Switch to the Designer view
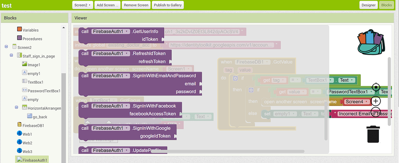Screen dimensions: 399x163 (368, 5)
